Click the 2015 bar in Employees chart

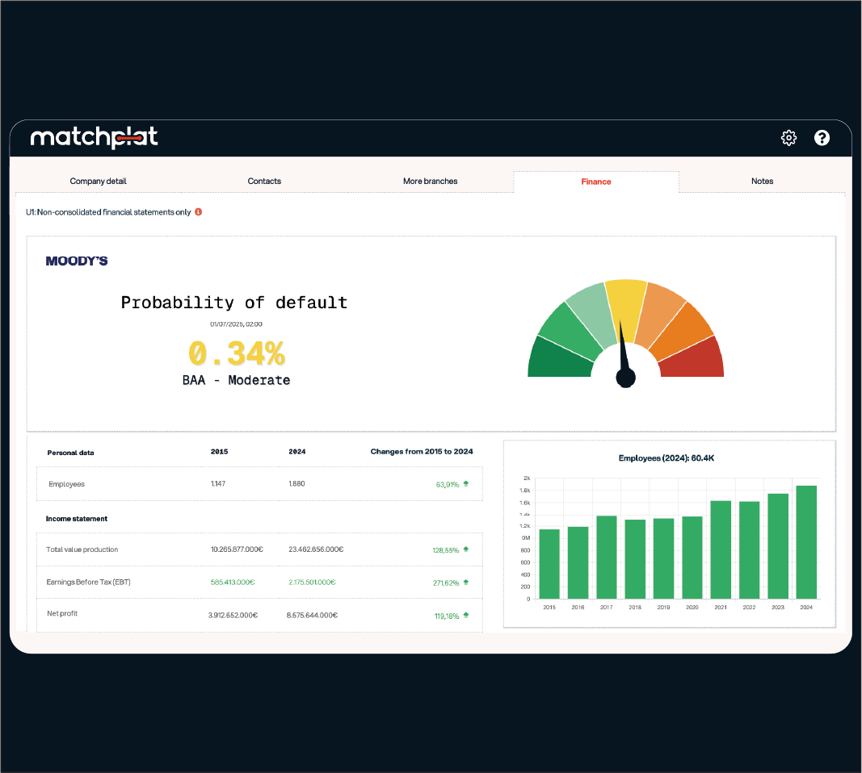tap(549, 564)
